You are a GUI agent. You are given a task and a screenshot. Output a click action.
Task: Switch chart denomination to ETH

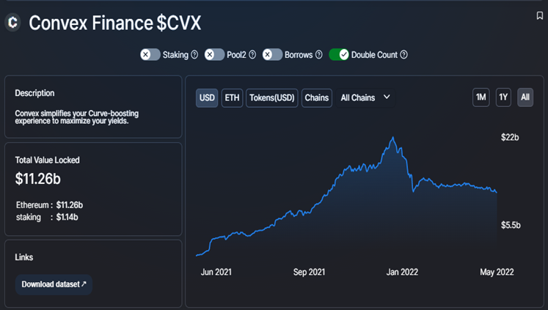point(232,97)
